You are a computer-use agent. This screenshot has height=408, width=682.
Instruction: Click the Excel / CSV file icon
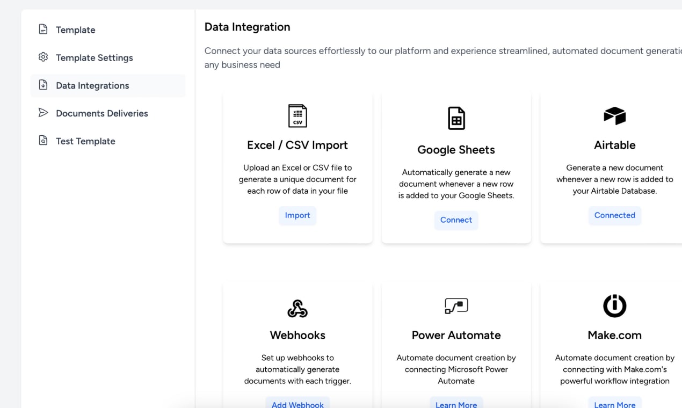[298, 116]
